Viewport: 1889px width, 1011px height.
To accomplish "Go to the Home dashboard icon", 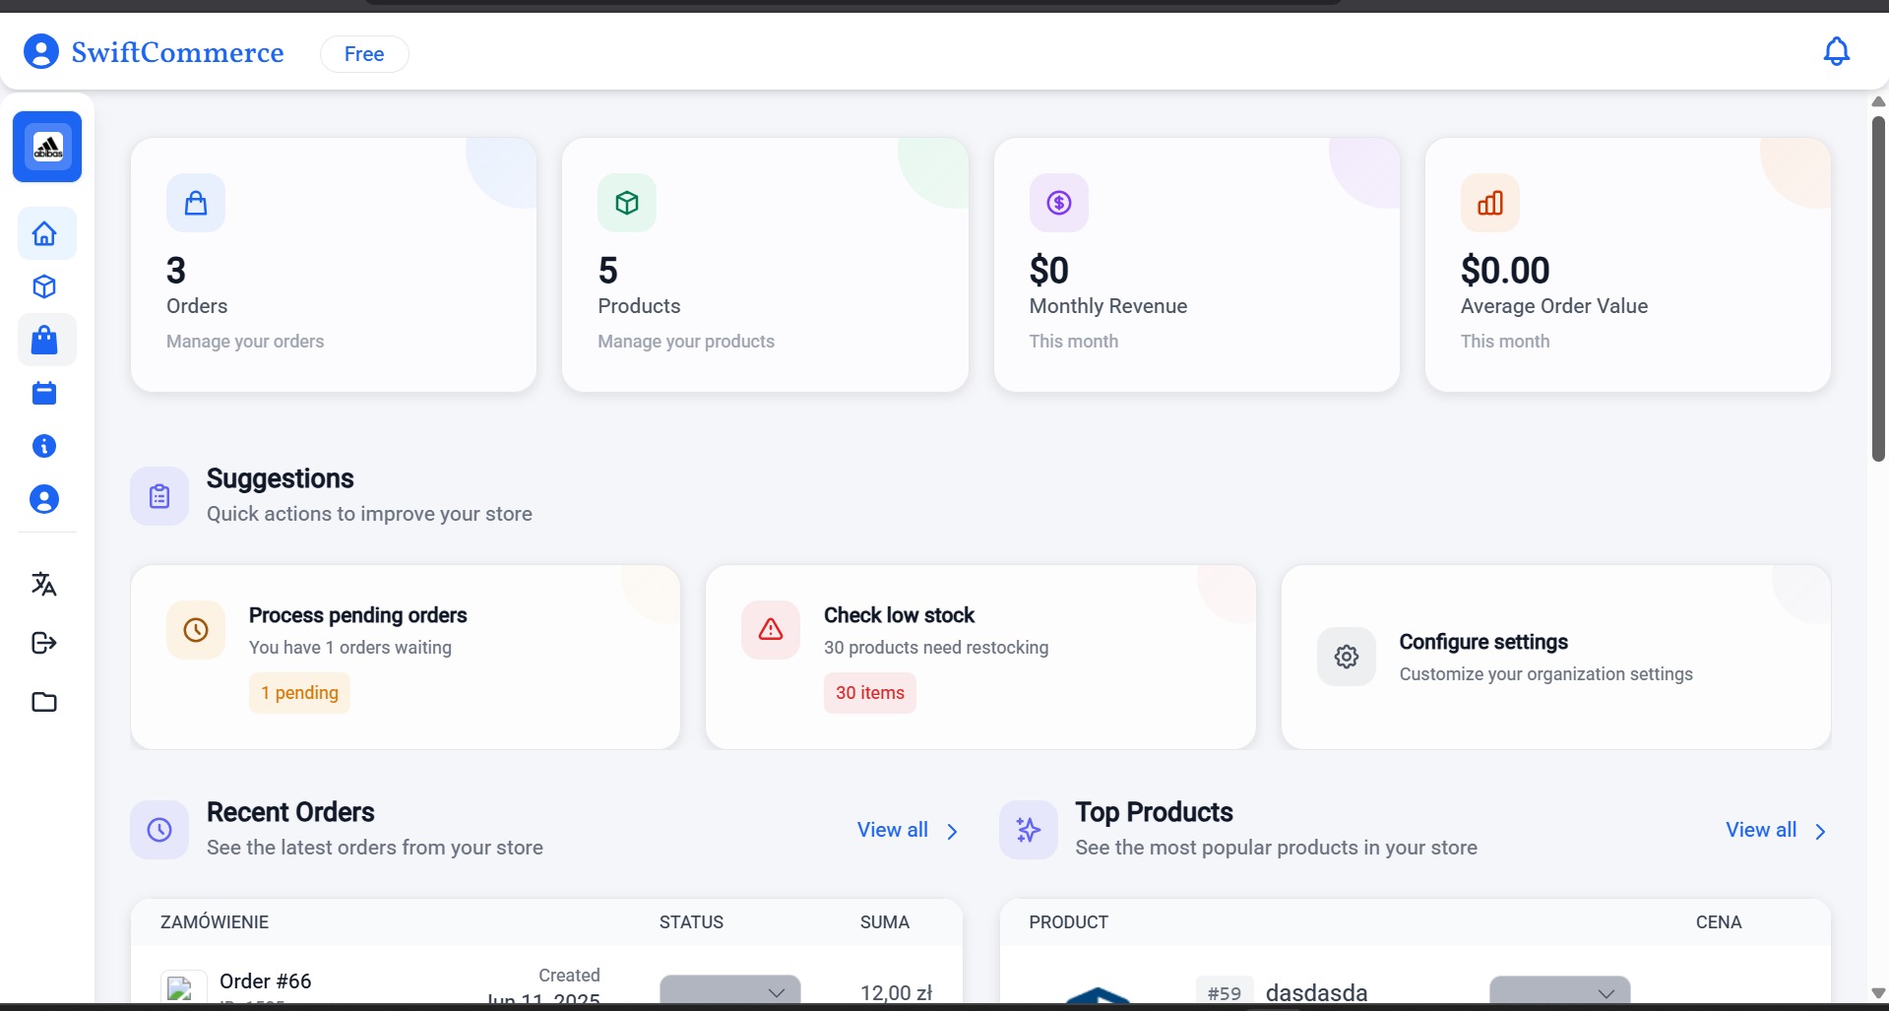I will tap(45, 234).
